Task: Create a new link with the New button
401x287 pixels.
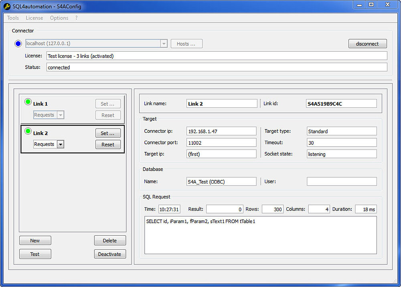Action: [x=35, y=240]
